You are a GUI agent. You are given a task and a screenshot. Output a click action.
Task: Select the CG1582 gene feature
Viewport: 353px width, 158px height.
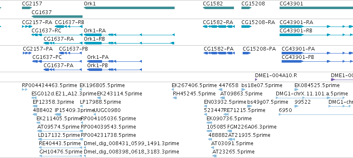[218, 8]
